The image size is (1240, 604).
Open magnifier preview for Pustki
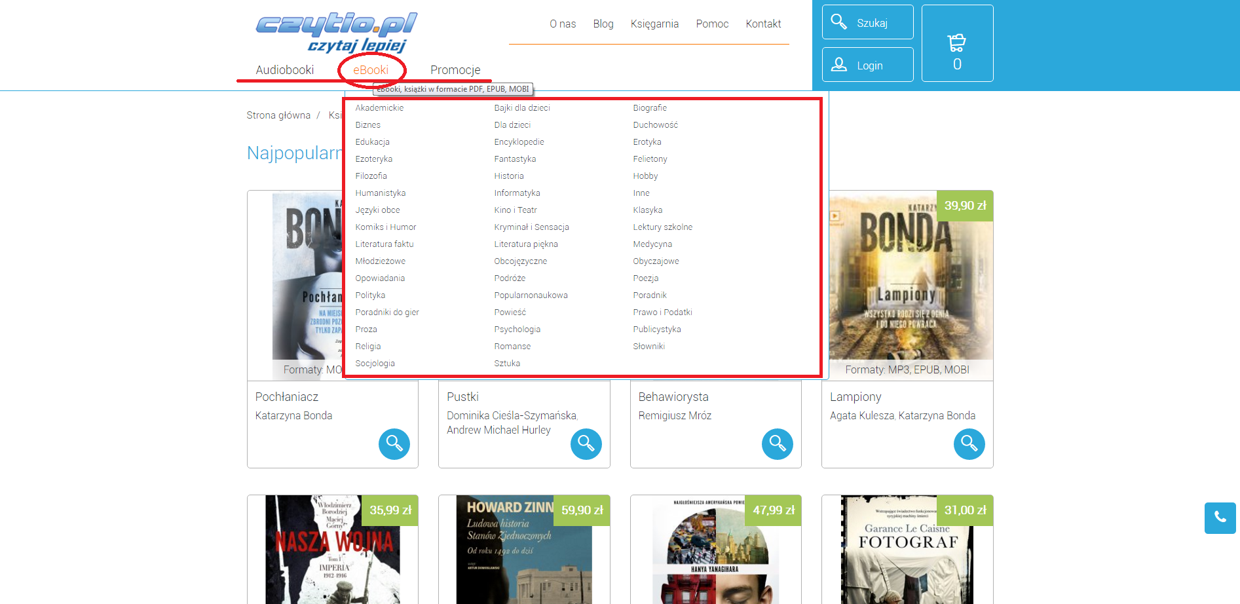coord(586,444)
